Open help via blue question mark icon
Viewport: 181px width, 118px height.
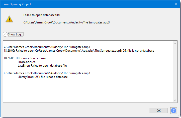click(174, 111)
